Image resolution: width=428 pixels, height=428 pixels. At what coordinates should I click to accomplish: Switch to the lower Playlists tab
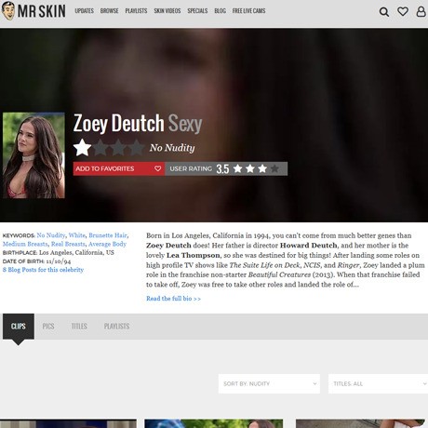click(116, 327)
